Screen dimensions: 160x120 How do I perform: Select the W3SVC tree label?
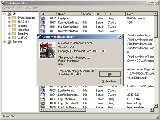tap(22, 38)
